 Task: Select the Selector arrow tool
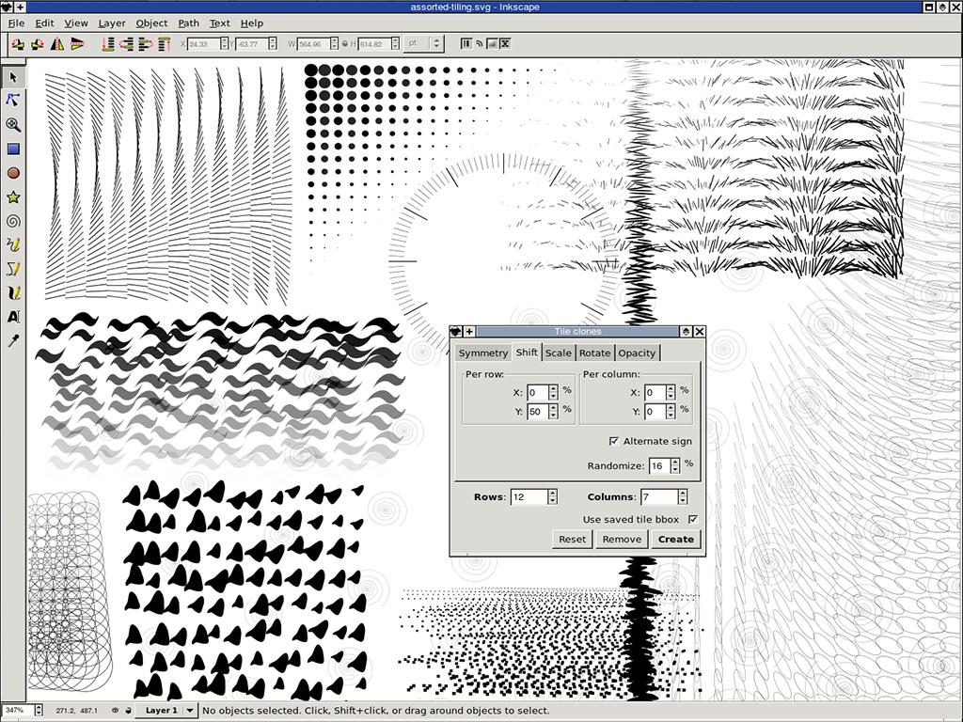[13, 77]
